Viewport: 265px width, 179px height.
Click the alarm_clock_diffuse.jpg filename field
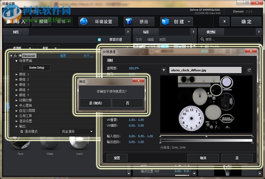coord(205,70)
